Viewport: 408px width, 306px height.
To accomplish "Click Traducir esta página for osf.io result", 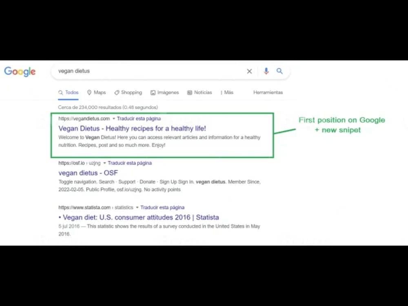I will coord(130,163).
